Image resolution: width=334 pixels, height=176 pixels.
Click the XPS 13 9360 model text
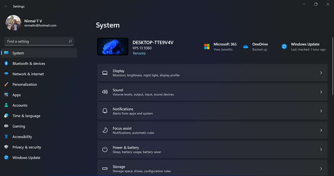[x=142, y=48]
